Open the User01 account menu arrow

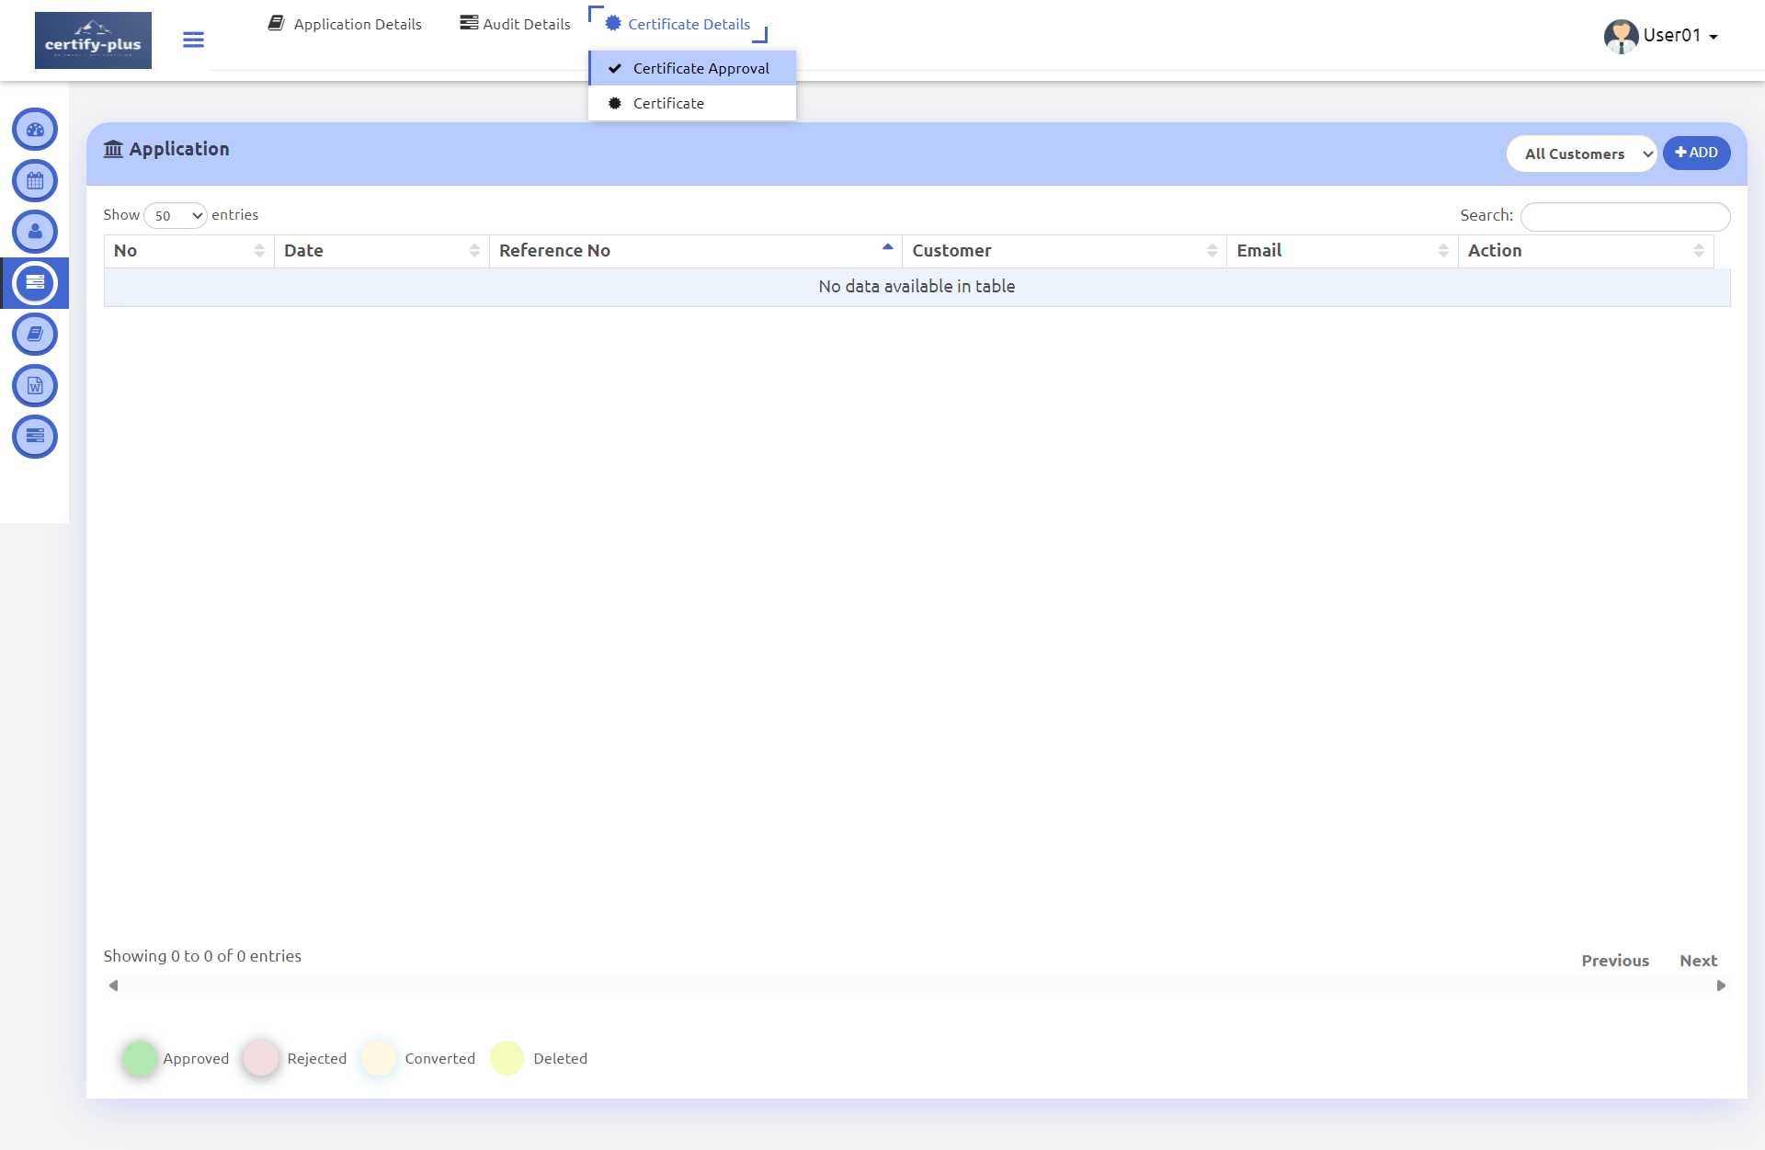point(1714,37)
